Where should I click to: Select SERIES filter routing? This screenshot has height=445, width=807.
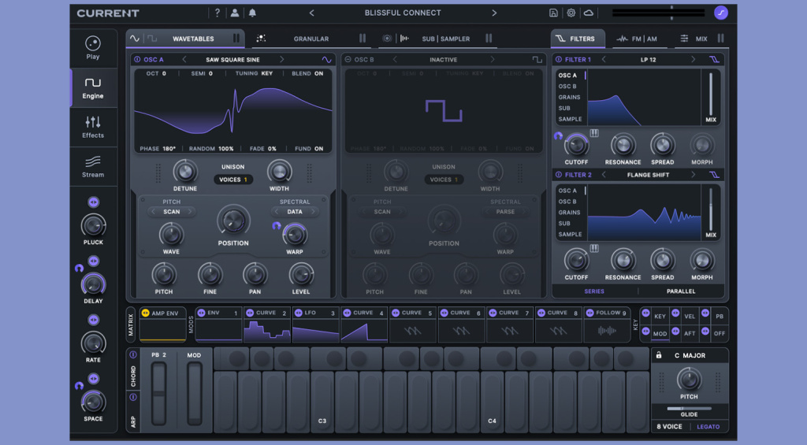point(594,291)
